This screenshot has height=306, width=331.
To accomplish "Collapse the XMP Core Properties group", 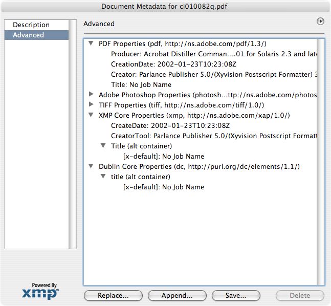I will point(91,115).
